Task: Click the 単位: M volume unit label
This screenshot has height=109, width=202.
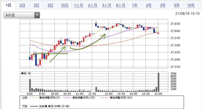Action: click(x=26, y=73)
